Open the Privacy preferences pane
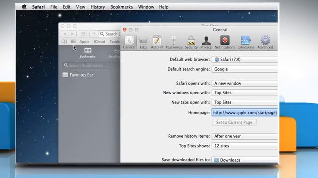 click(x=206, y=43)
